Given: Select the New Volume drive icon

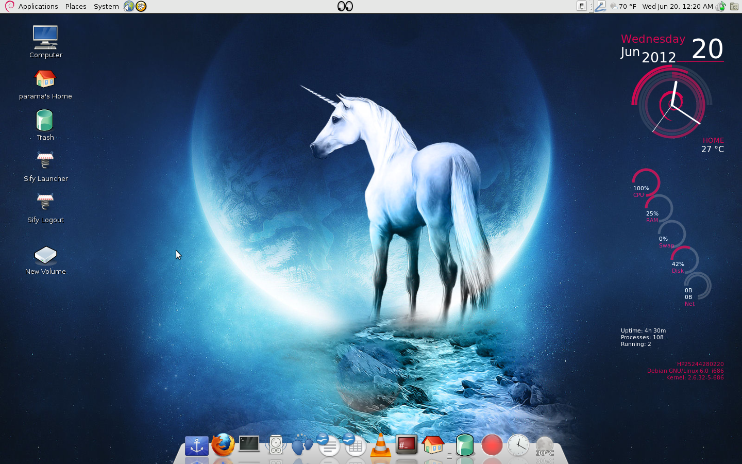Looking at the screenshot, I should tap(45, 260).
